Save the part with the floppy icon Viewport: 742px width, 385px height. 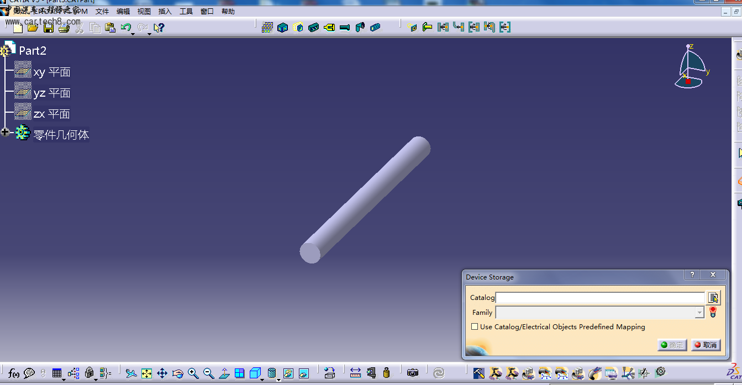tap(49, 28)
